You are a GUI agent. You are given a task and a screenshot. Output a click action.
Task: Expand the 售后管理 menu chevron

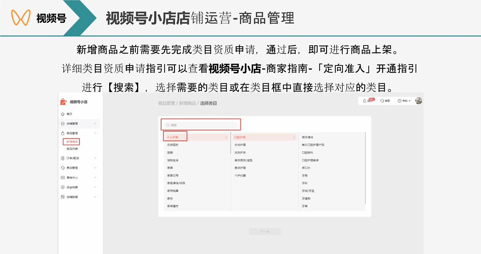click(x=95, y=168)
